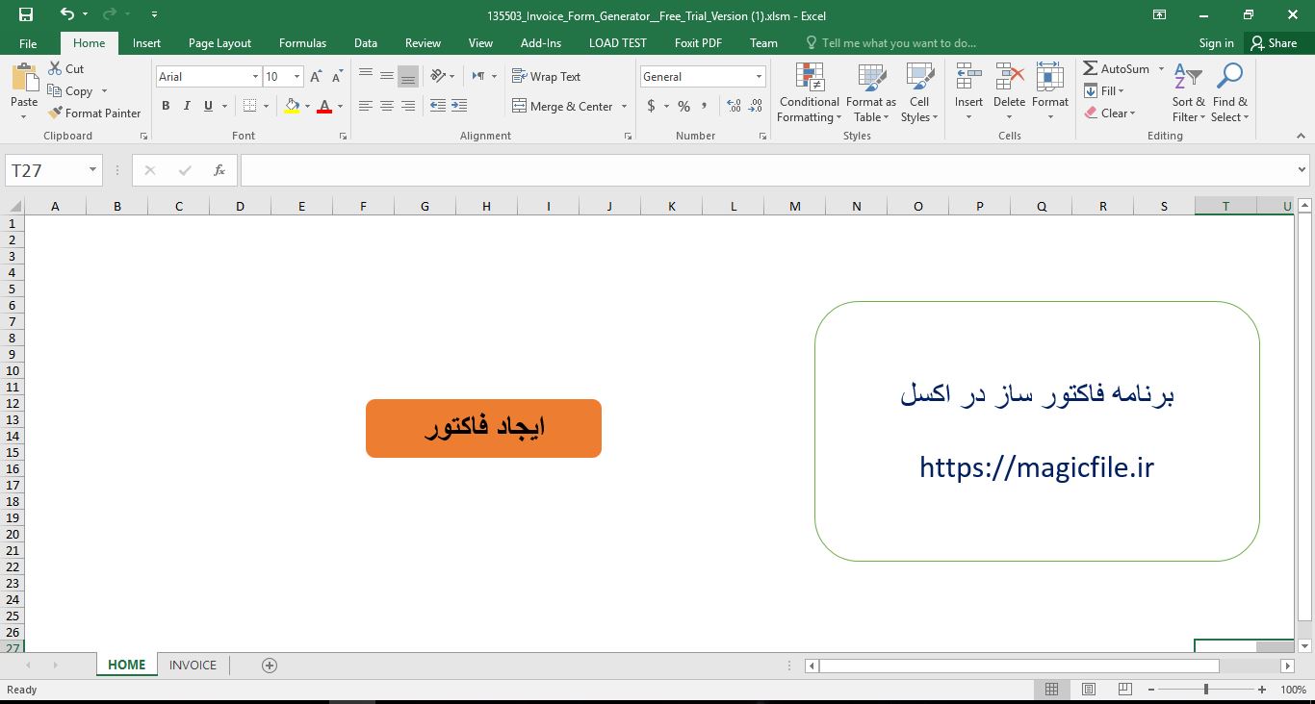Align text to the right
Viewport: 1315px width, 704px height.
pos(407,106)
